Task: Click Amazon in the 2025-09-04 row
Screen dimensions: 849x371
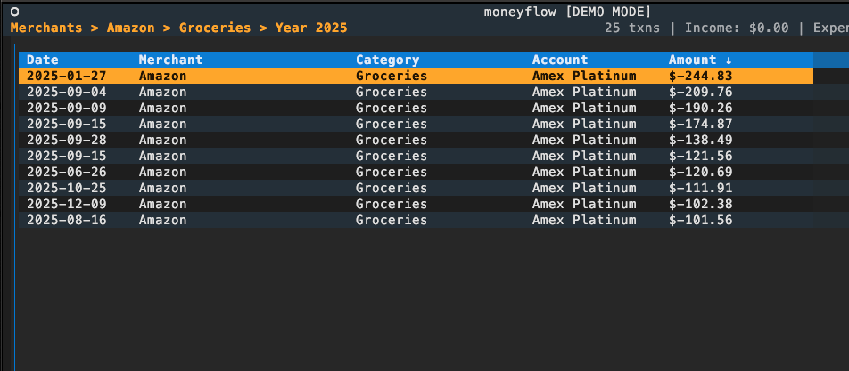Action: 162,92
